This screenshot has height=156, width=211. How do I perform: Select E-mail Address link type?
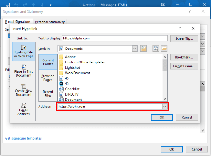(24, 109)
